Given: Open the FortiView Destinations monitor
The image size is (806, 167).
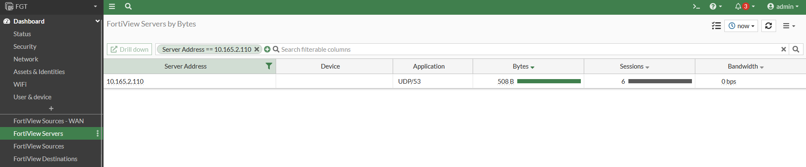Looking at the screenshot, I should click(45, 159).
